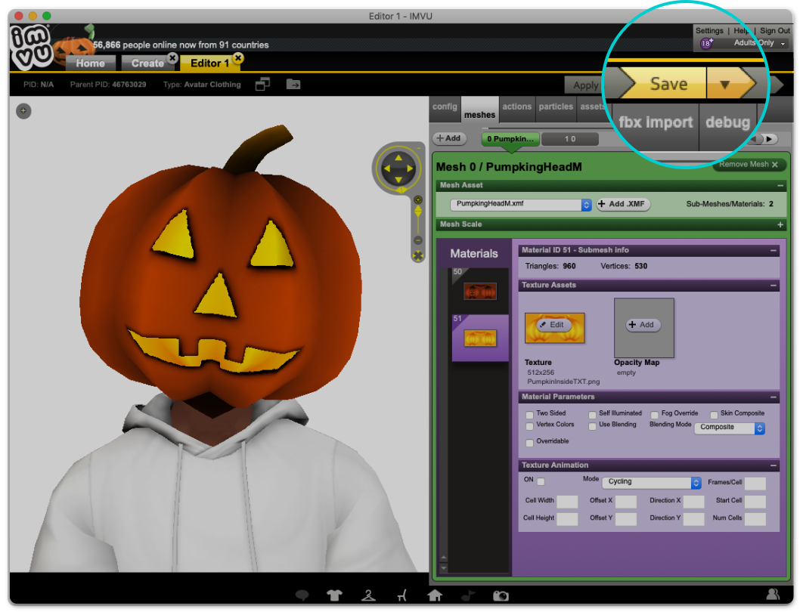Collapse the Material ID 51 Submesh info section
Screen dimensions: 803x612
click(774, 251)
